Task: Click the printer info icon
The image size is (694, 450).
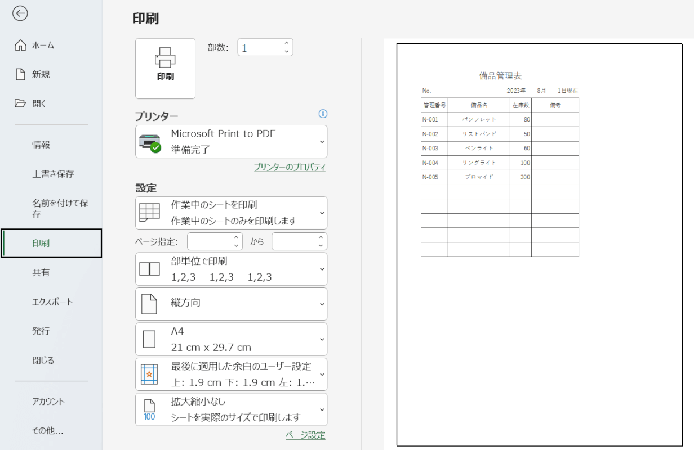Action: point(323,114)
